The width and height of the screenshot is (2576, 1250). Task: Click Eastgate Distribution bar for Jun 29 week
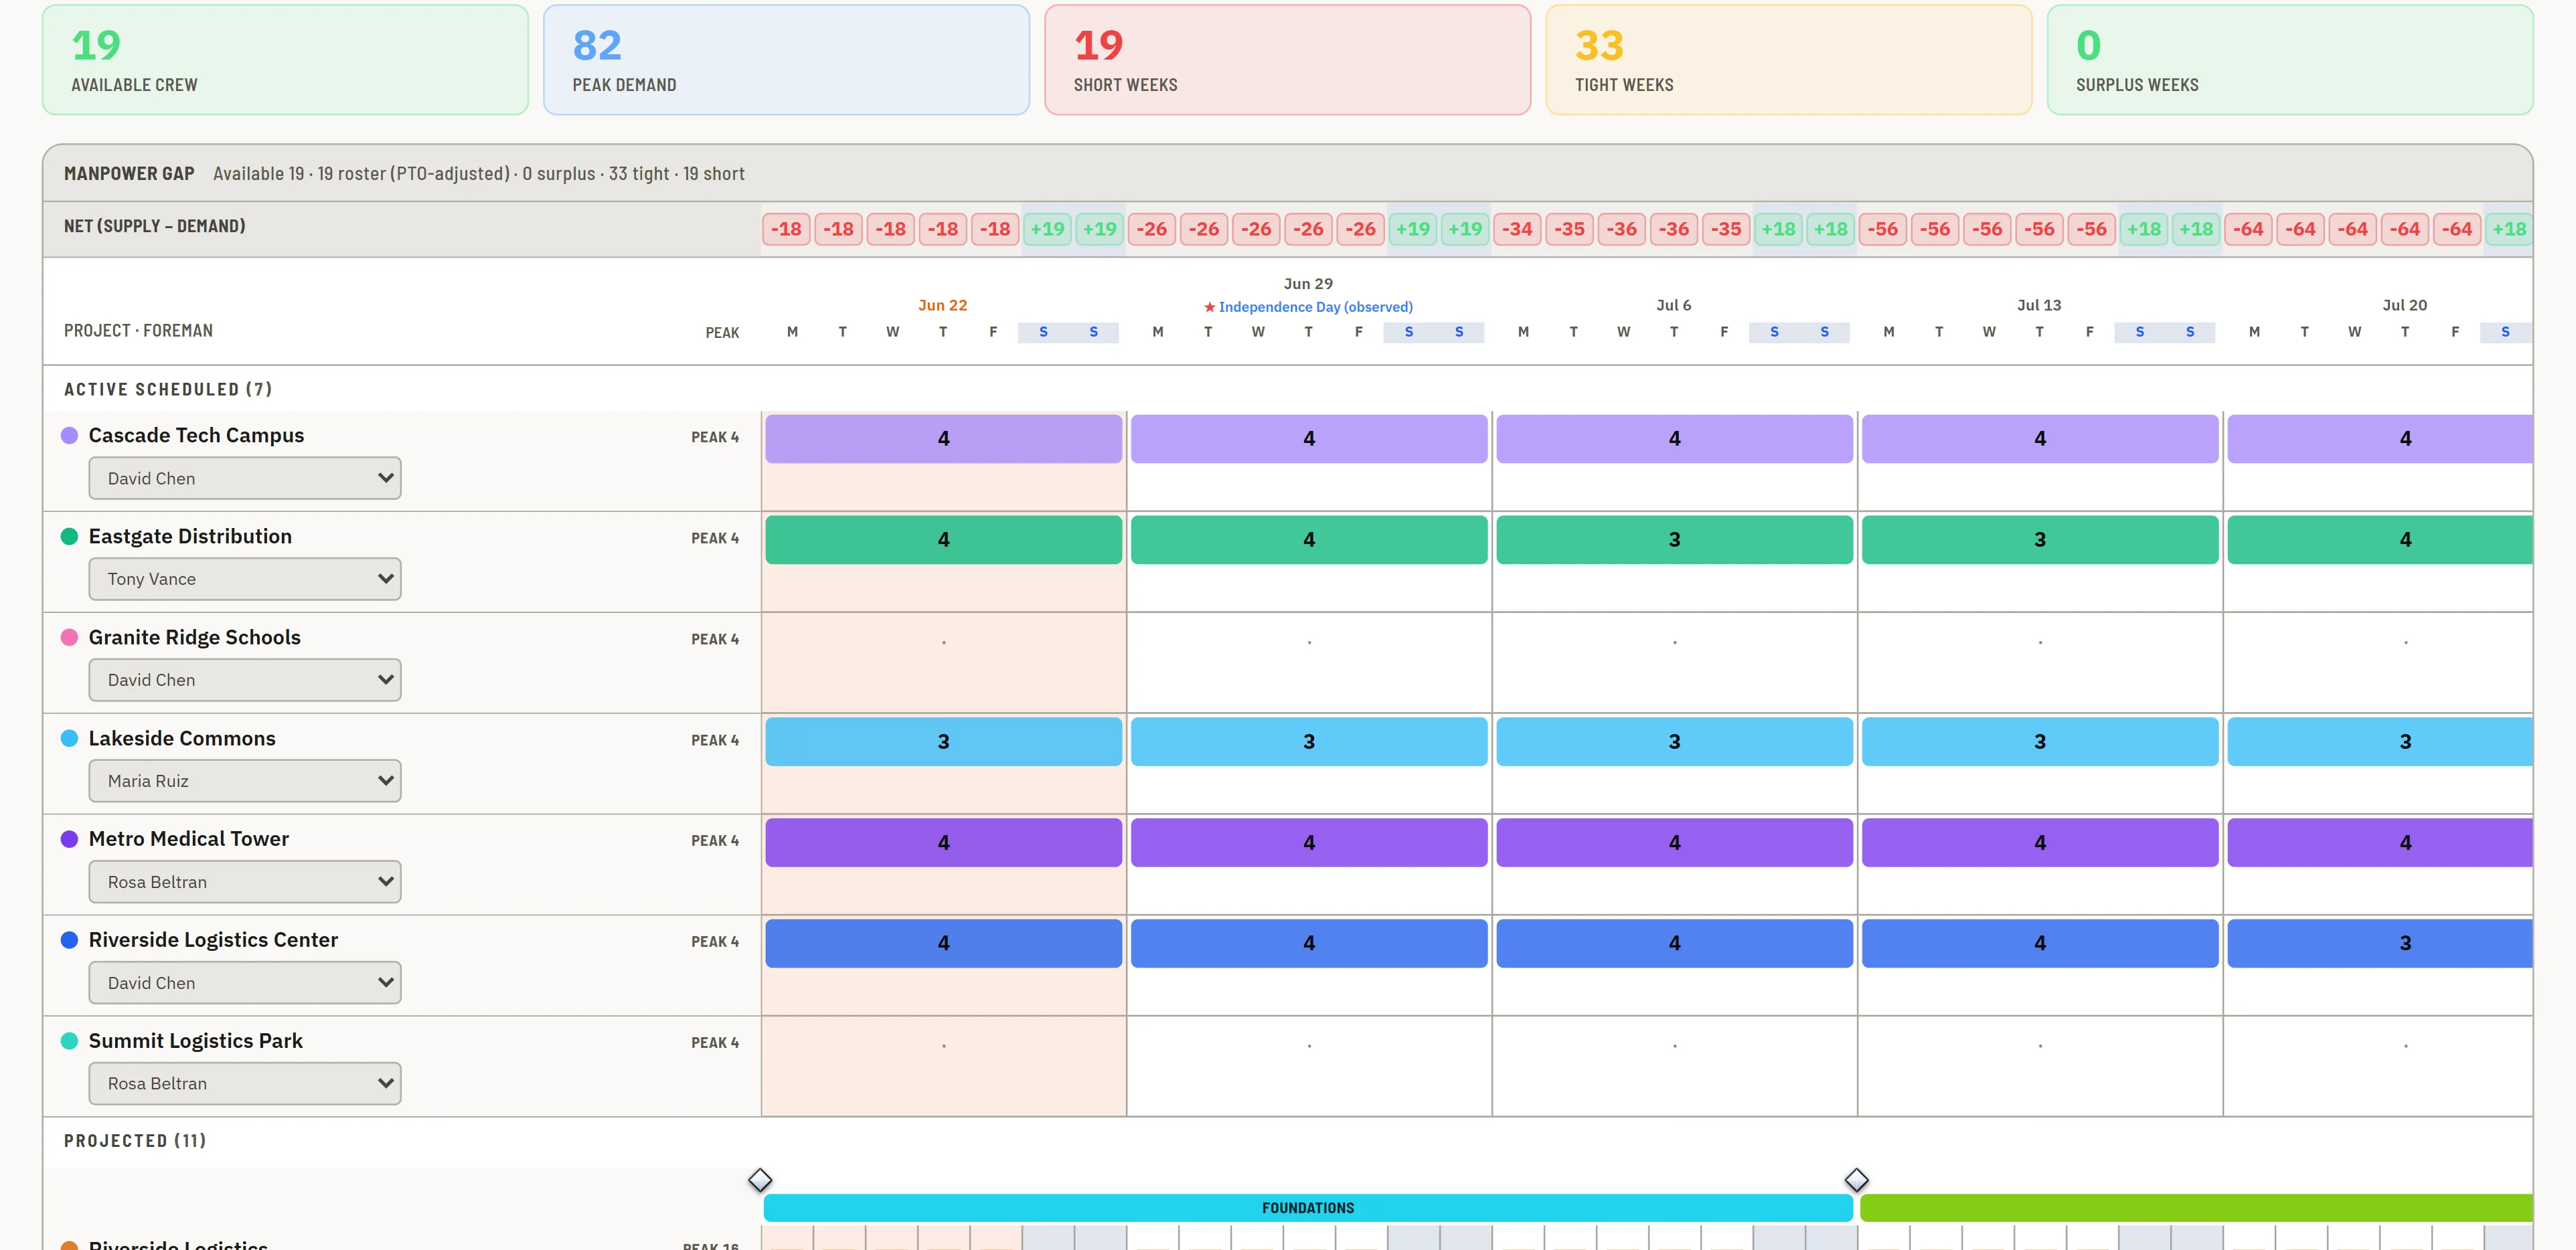1309,539
